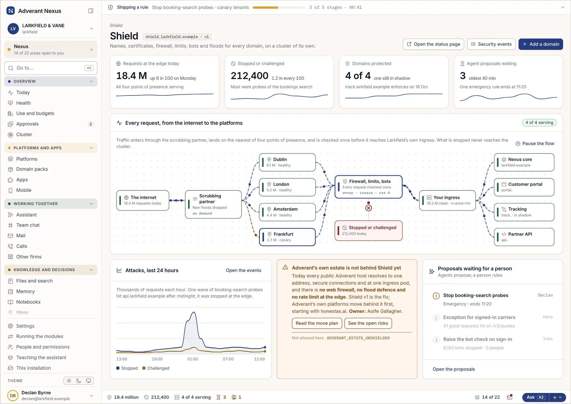571x404 pixels.
Task: Click Add a domain button
Action: [x=541, y=44]
